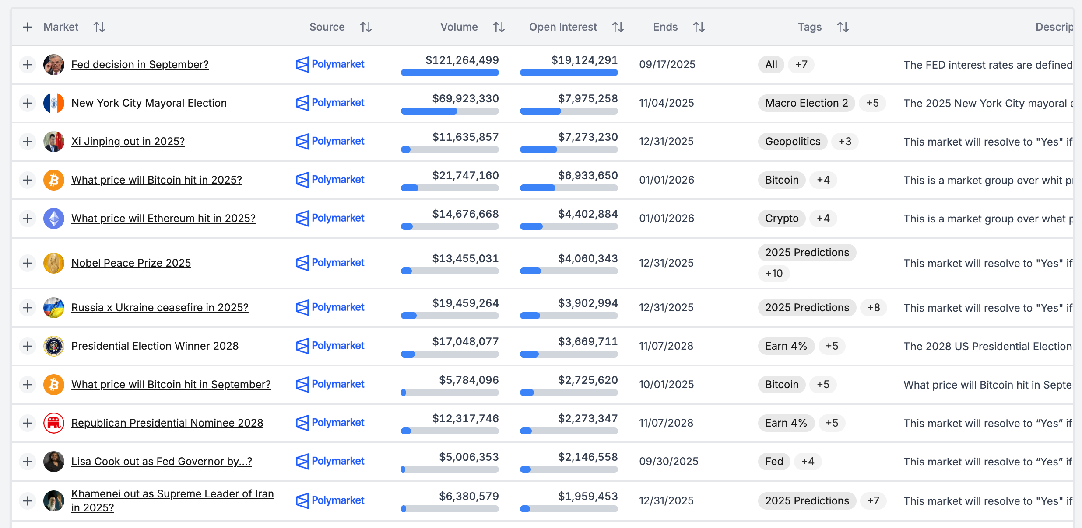Click volume bar for NYC Mayoral Election
1082x528 pixels.
pos(450,111)
